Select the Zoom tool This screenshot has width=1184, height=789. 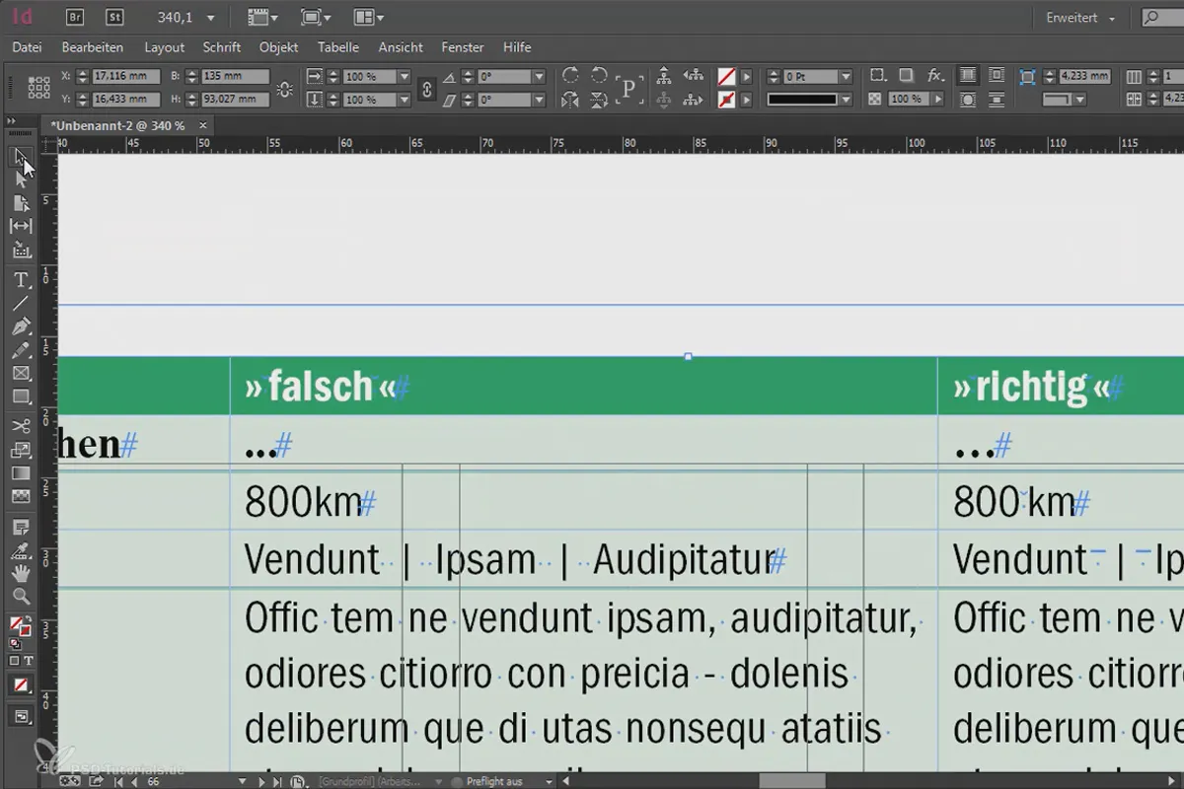(x=21, y=597)
